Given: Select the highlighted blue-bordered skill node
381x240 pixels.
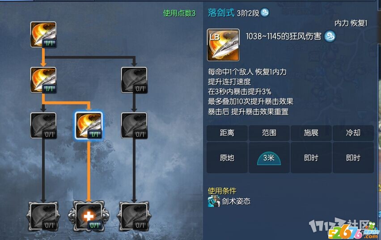Looking at the screenshot, I should point(89,126).
